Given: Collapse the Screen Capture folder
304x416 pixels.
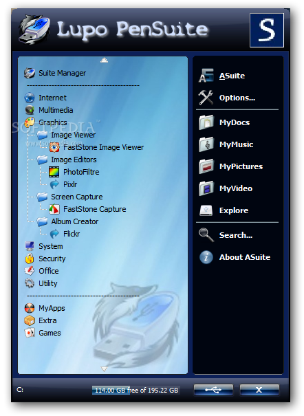Looking at the screenshot, I should 42,197.
